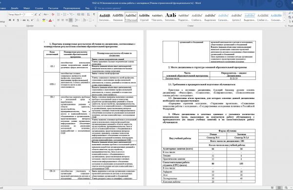
Task: Apply the text effects (A) icon
Action: pos(38,20)
